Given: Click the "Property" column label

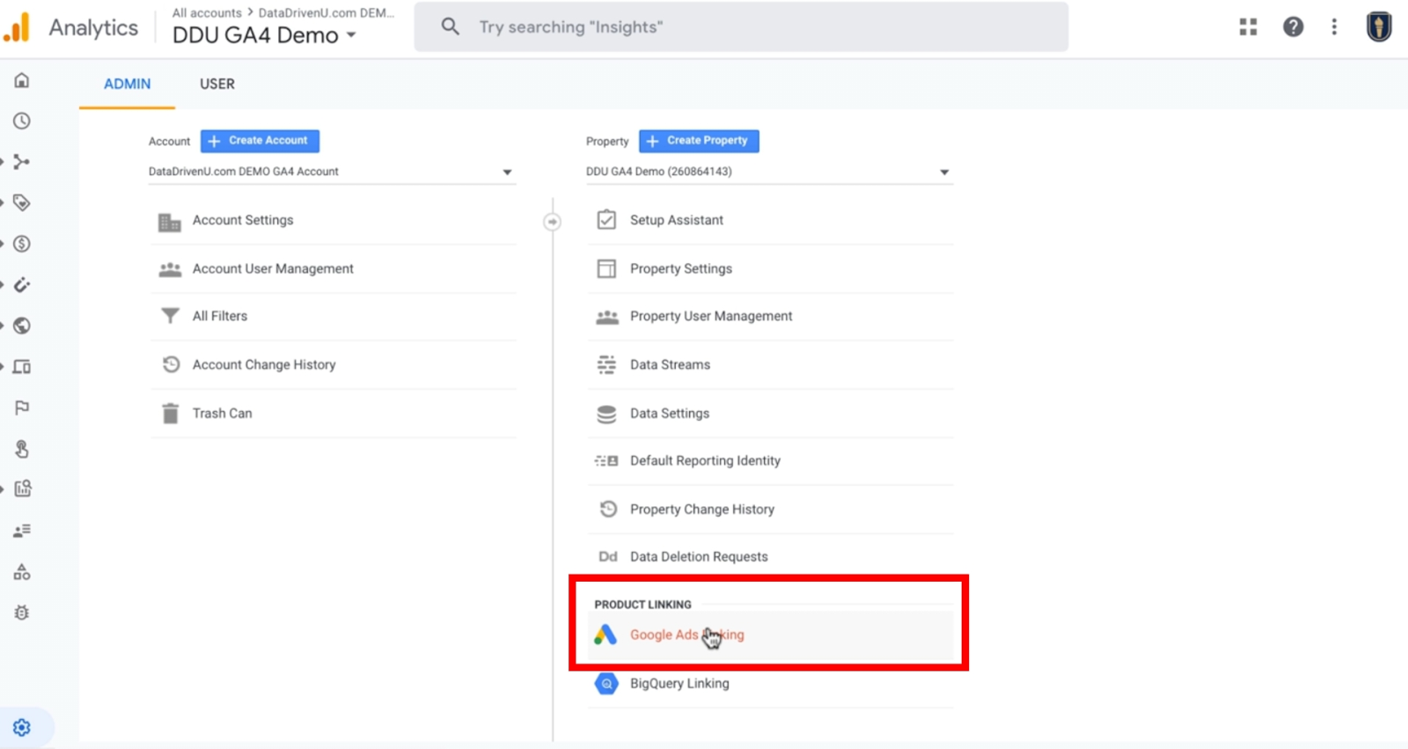Looking at the screenshot, I should coord(607,142).
